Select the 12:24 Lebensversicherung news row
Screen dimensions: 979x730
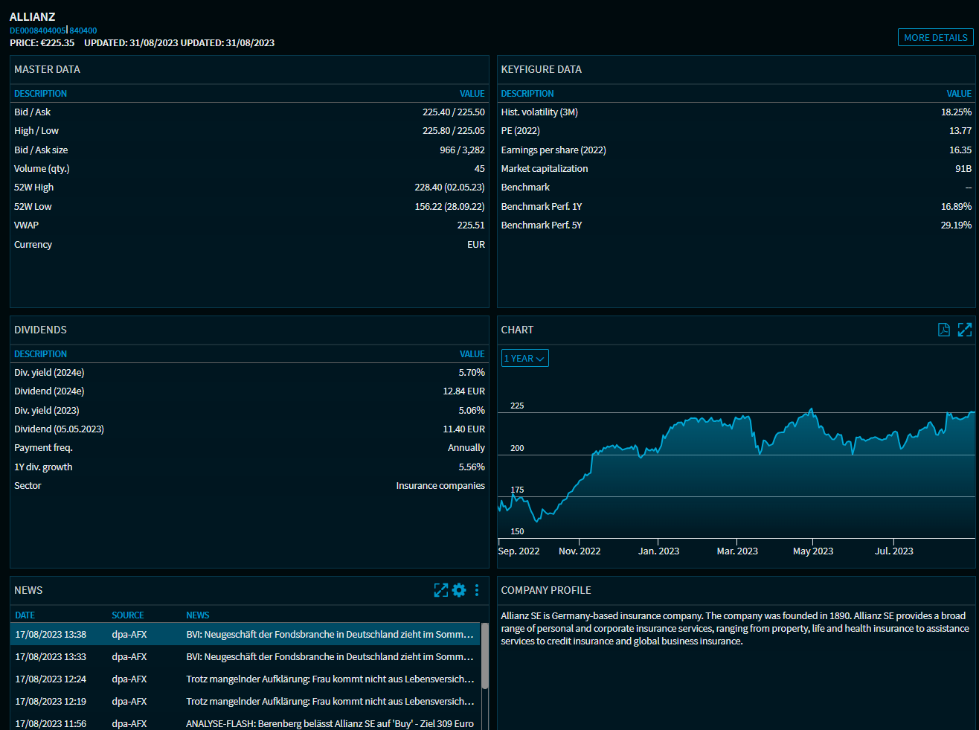pyautogui.click(x=245, y=679)
